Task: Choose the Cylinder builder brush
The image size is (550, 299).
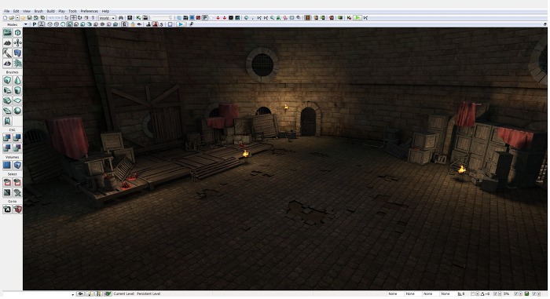Action: [x=17, y=90]
